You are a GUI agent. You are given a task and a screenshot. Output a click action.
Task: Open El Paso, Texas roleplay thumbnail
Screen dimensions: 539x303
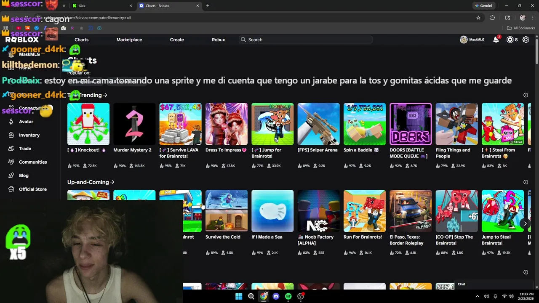point(411,211)
